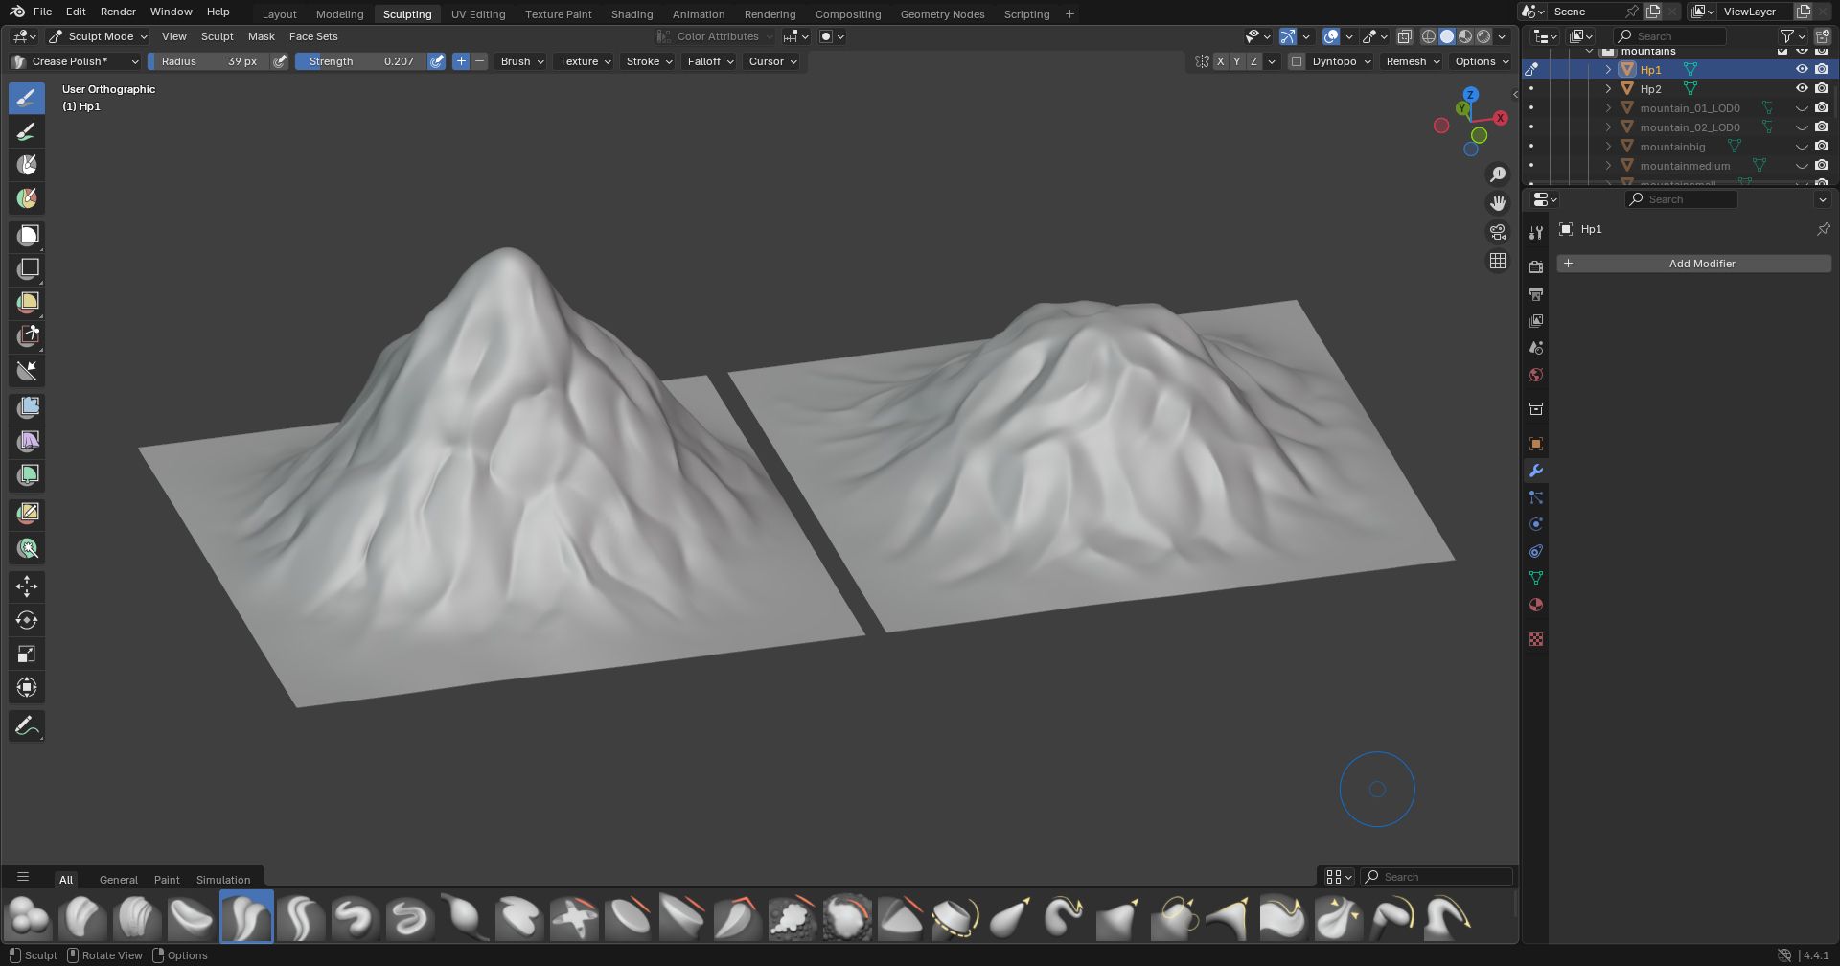1840x966 pixels.
Task: Click the pan hand viewport icon
Action: 1497,203
